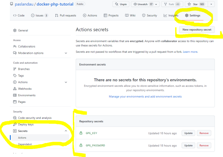
Task: Open the Wiki tab
Action: pos(130,16)
